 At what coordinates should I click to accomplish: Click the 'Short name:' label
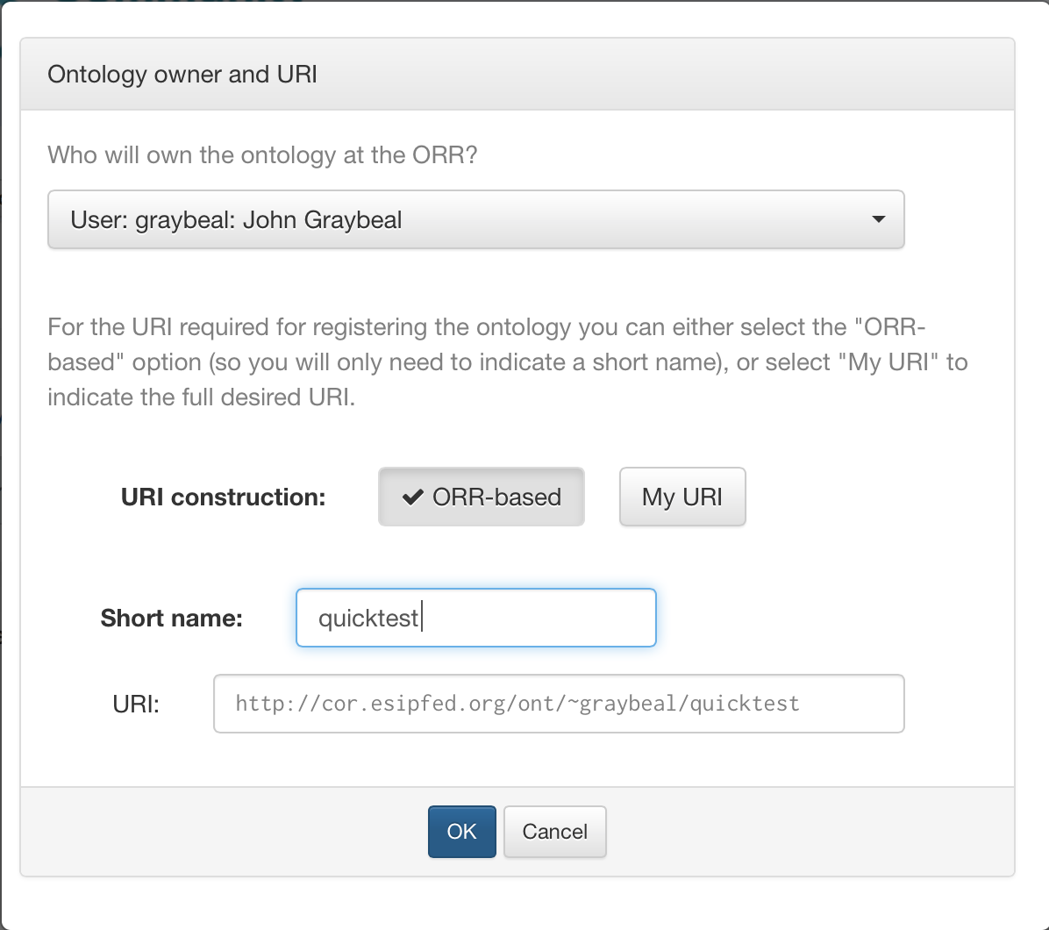171,619
